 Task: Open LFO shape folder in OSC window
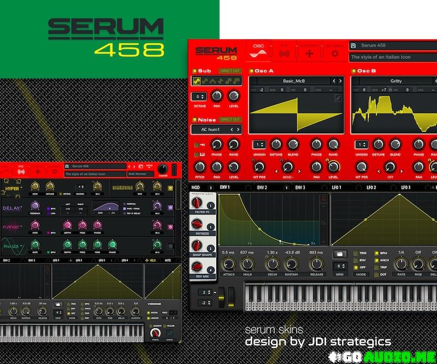pyautogui.click(x=340, y=254)
